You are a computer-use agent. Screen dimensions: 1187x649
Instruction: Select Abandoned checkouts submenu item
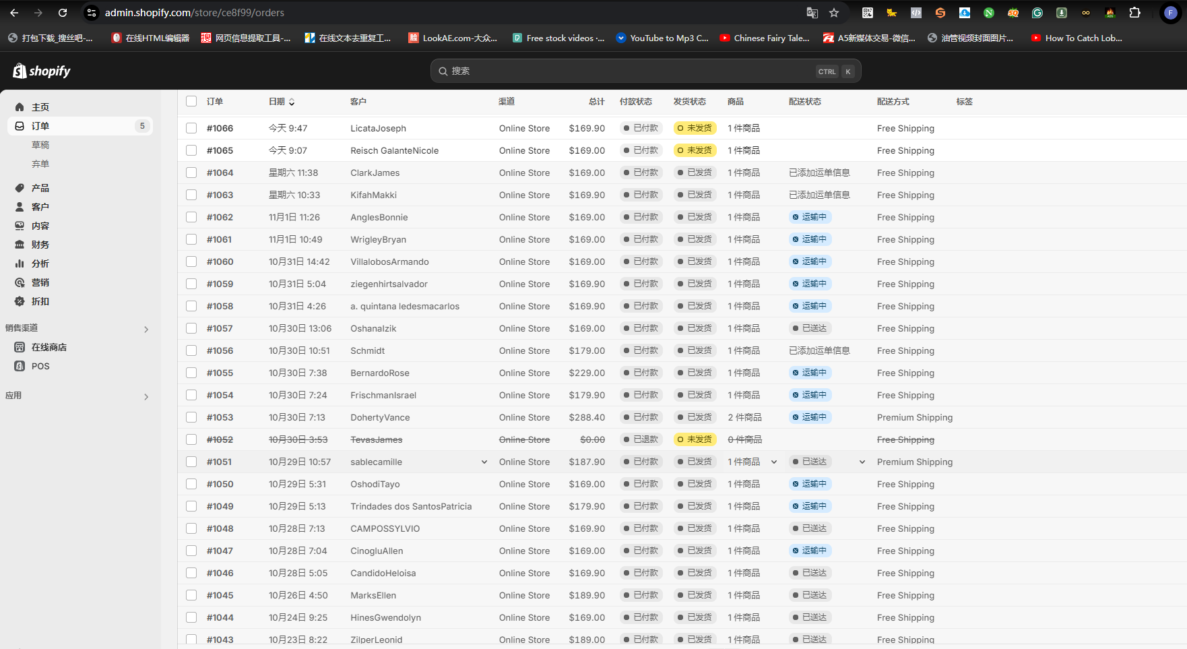(40, 164)
